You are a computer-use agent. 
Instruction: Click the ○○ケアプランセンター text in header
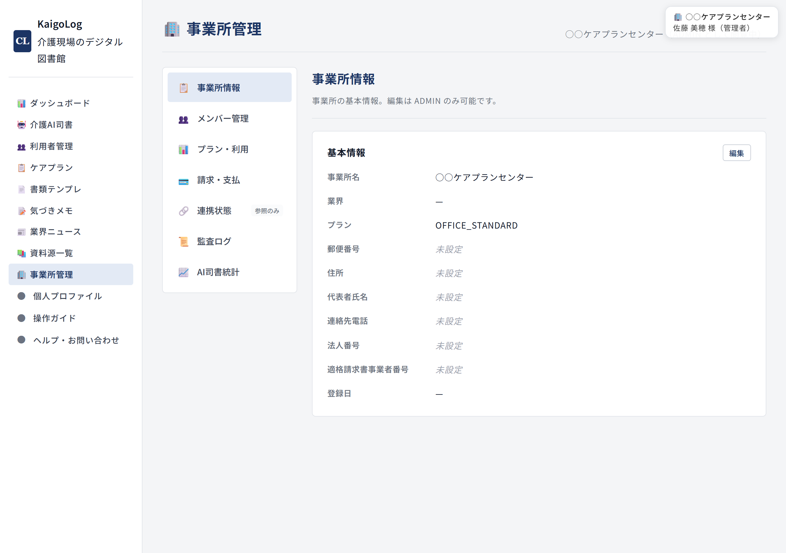614,34
